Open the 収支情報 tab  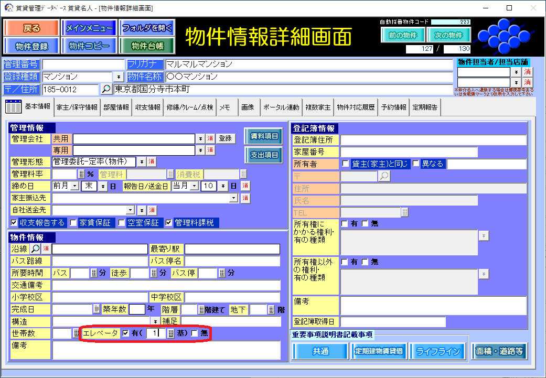click(x=147, y=107)
